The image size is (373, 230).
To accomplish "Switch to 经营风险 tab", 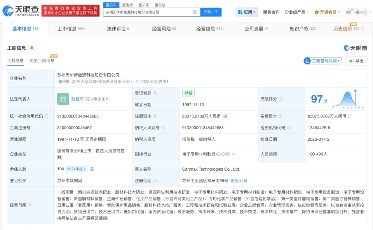I will pyautogui.click(x=164, y=29).
